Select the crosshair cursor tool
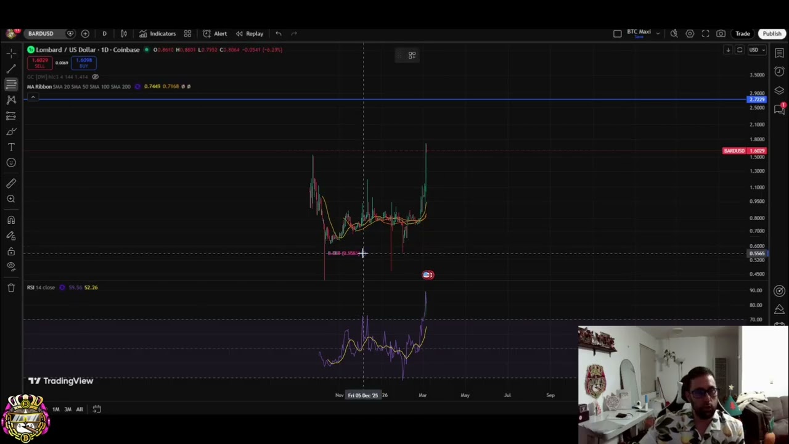This screenshot has height=444, width=789. 11,53
